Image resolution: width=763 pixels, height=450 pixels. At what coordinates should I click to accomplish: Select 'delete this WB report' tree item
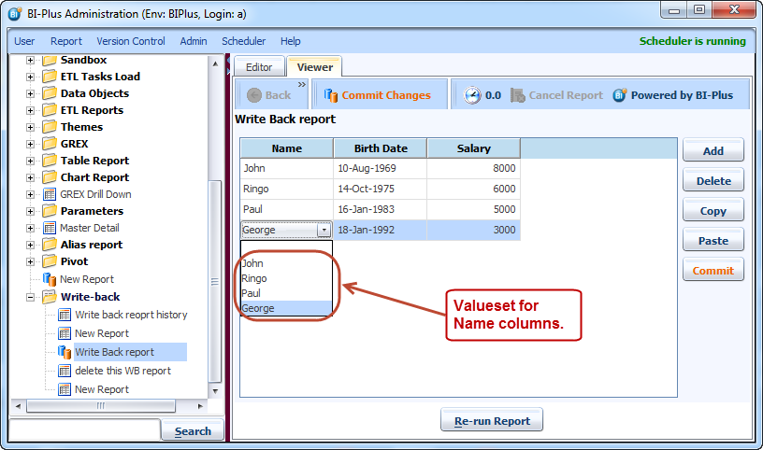(x=122, y=371)
